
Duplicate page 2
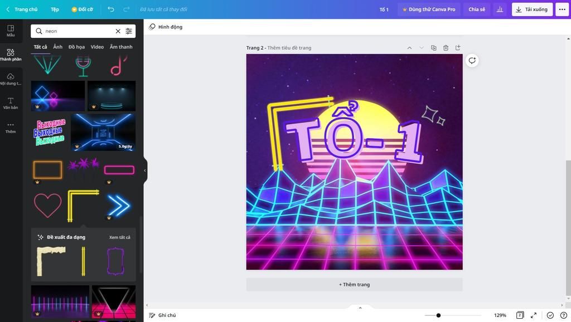tap(434, 48)
